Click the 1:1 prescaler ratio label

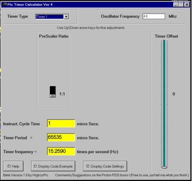click(62, 94)
